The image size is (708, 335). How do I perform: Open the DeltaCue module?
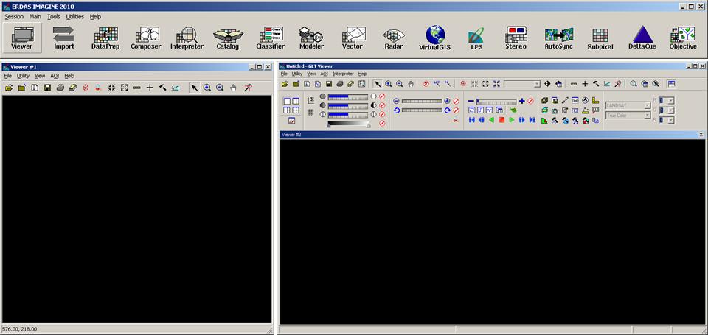(x=642, y=38)
